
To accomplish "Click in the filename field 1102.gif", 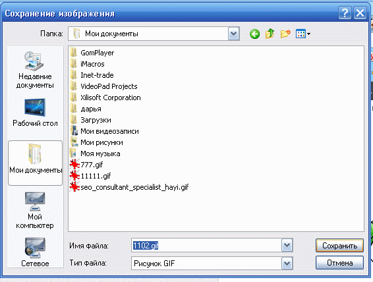I will tap(206, 245).
